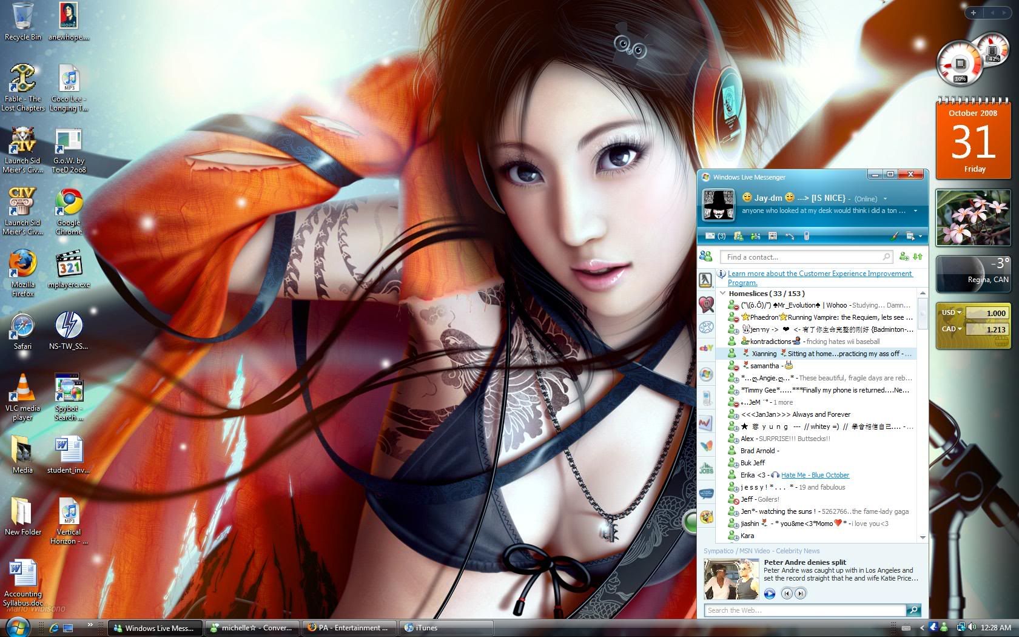Open the dating heart sidebar tab
This screenshot has width=1019, height=637.
click(x=705, y=304)
